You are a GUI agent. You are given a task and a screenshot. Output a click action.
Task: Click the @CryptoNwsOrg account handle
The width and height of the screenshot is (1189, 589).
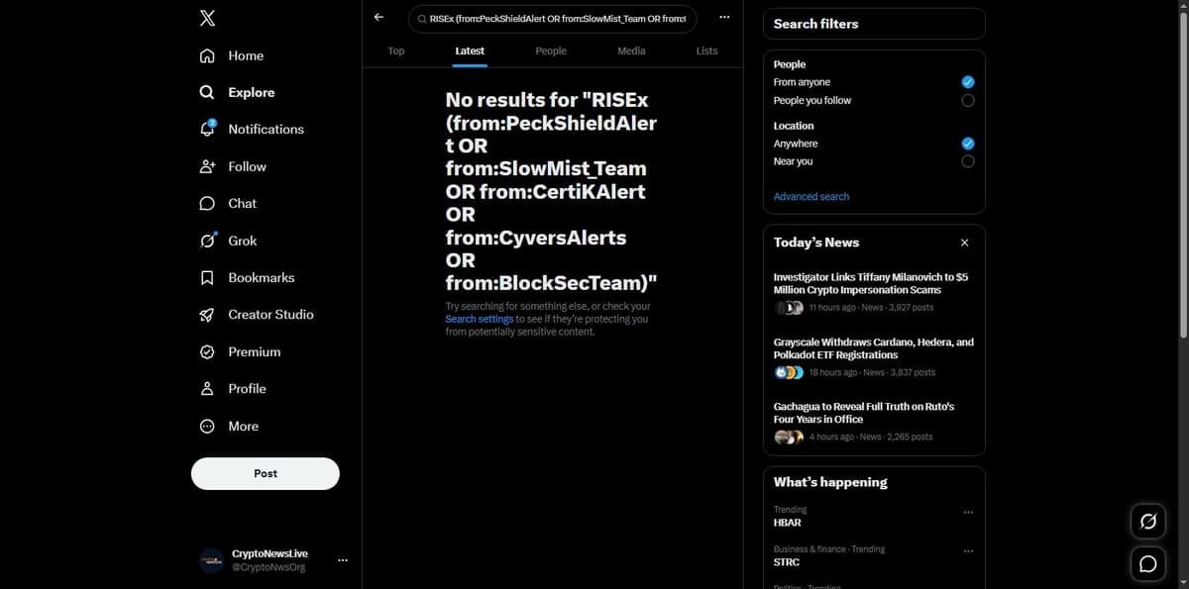click(x=269, y=567)
